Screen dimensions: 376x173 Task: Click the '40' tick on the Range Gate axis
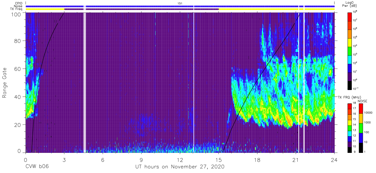[x=17, y=97]
